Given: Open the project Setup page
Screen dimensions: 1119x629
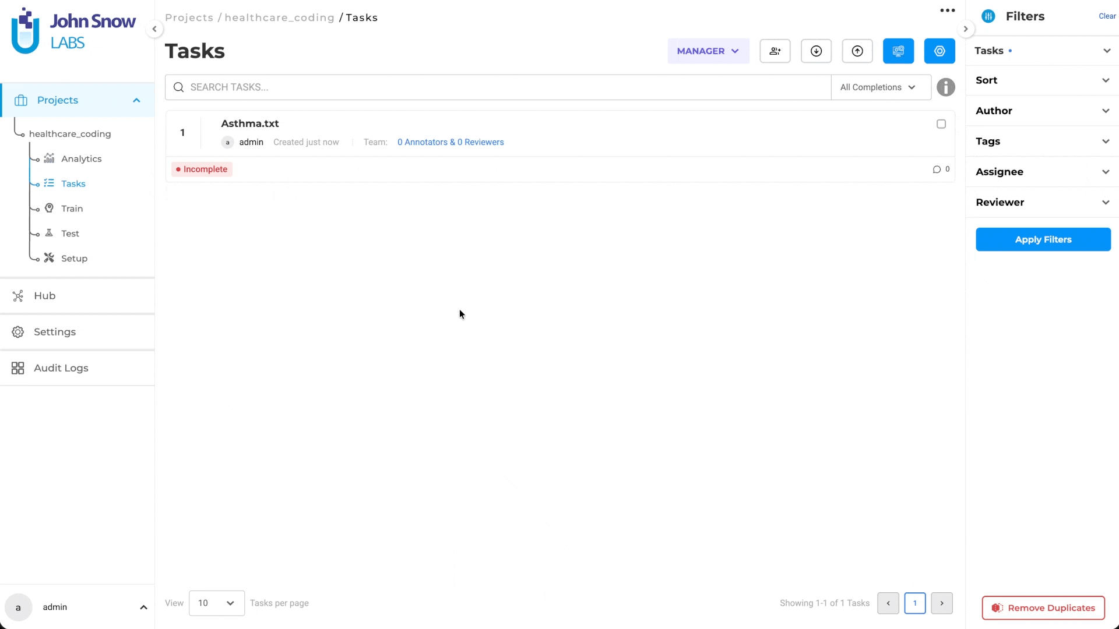Looking at the screenshot, I should click(x=74, y=258).
